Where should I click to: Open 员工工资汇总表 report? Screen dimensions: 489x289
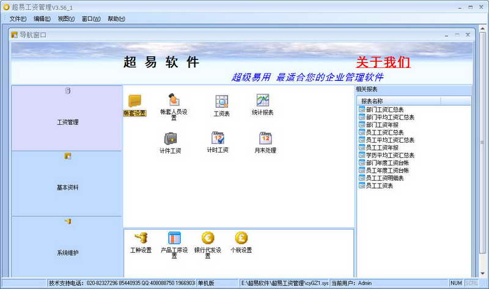click(381, 132)
